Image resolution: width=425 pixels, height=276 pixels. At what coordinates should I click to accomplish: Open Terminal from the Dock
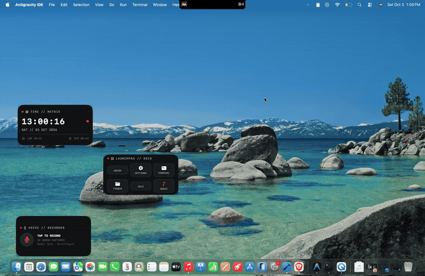coord(329,267)
